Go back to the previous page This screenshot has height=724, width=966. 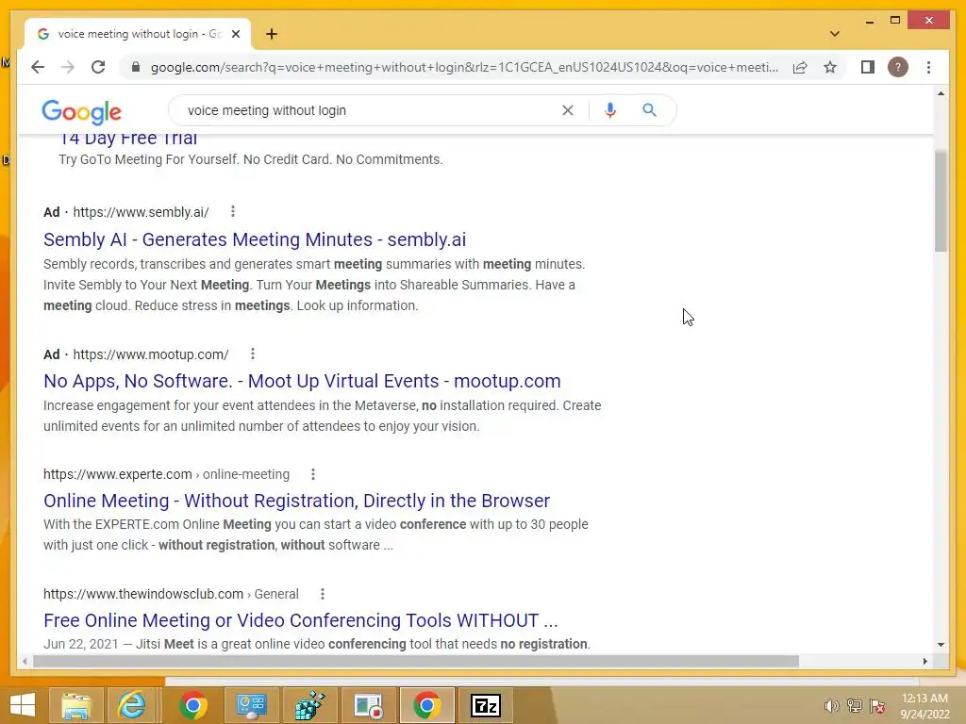coord(38,67)
